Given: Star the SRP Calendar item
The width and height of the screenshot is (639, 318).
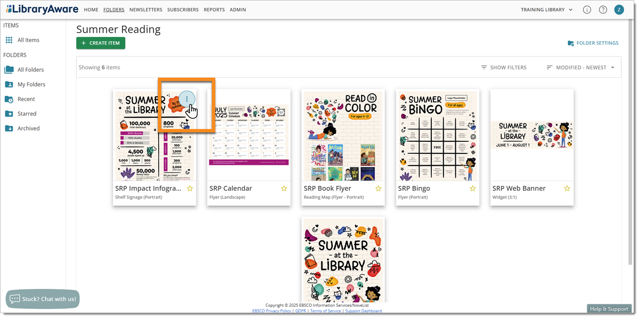Looking at the screenshot, I should pos(284,189).
